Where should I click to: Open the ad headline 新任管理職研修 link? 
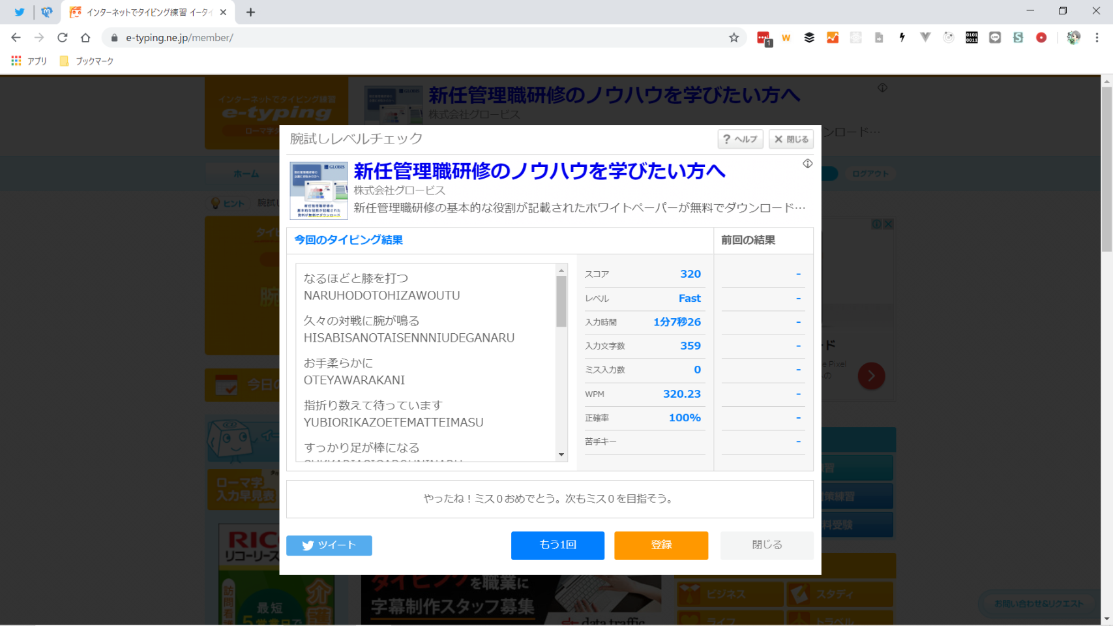pos(539,171)
